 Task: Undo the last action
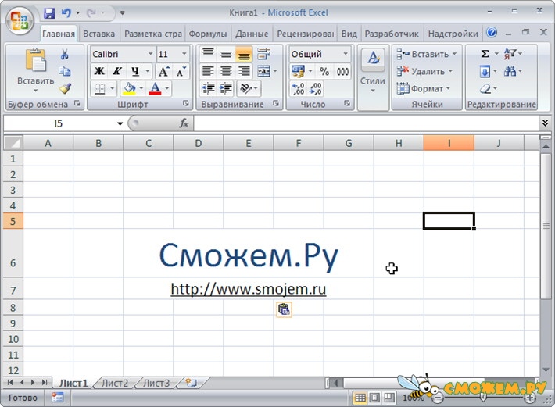pos(66,13)
